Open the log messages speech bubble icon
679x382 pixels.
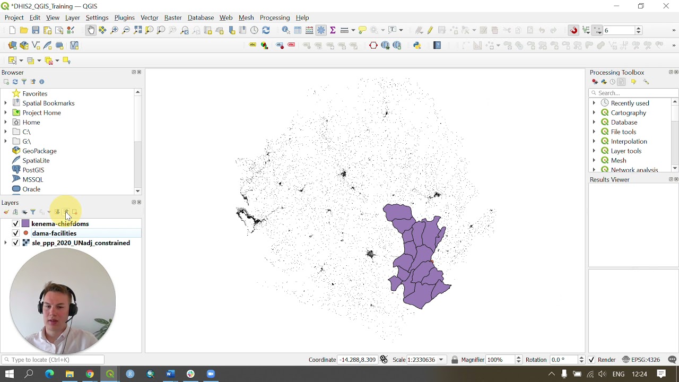(x=672, y=360)
